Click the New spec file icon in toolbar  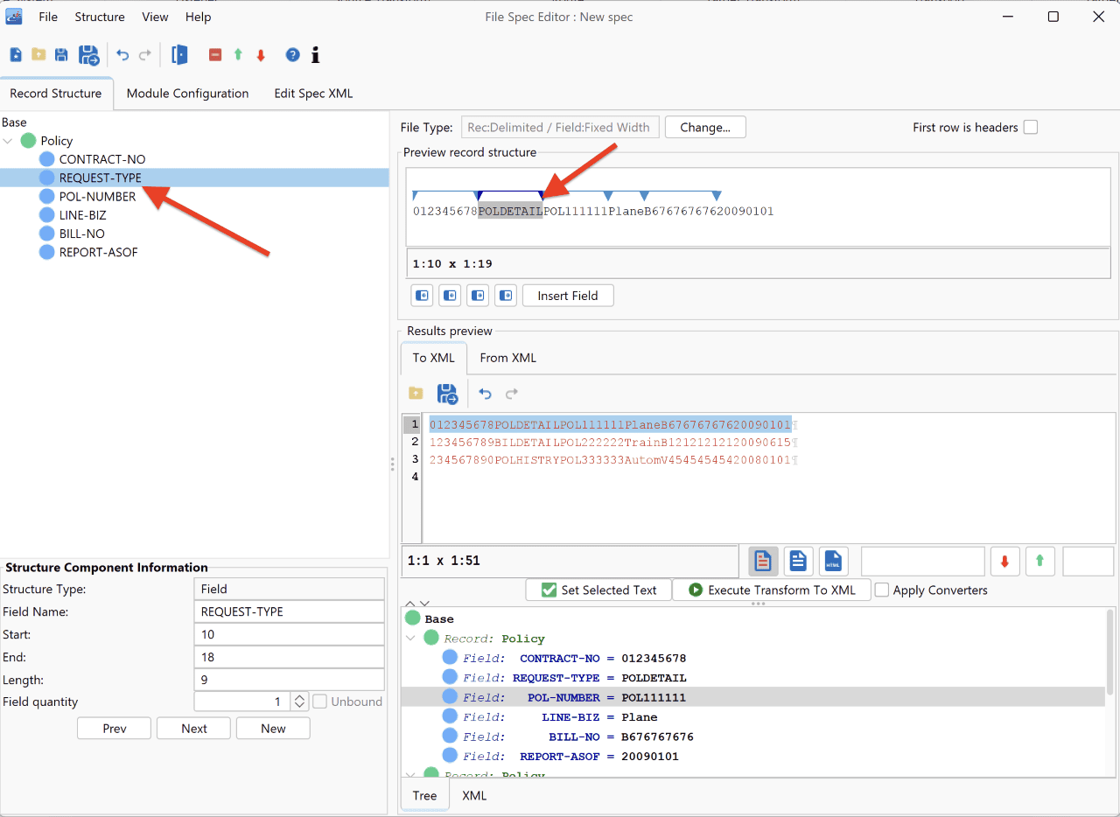pos(16,55)
